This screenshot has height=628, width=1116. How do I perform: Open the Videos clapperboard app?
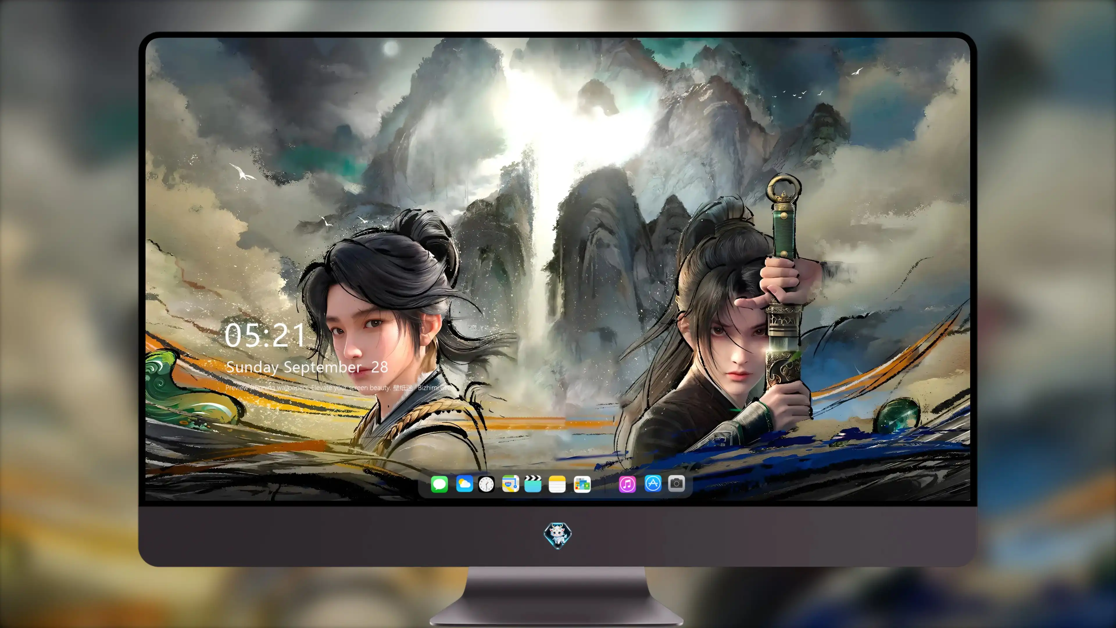click(533, 484)
